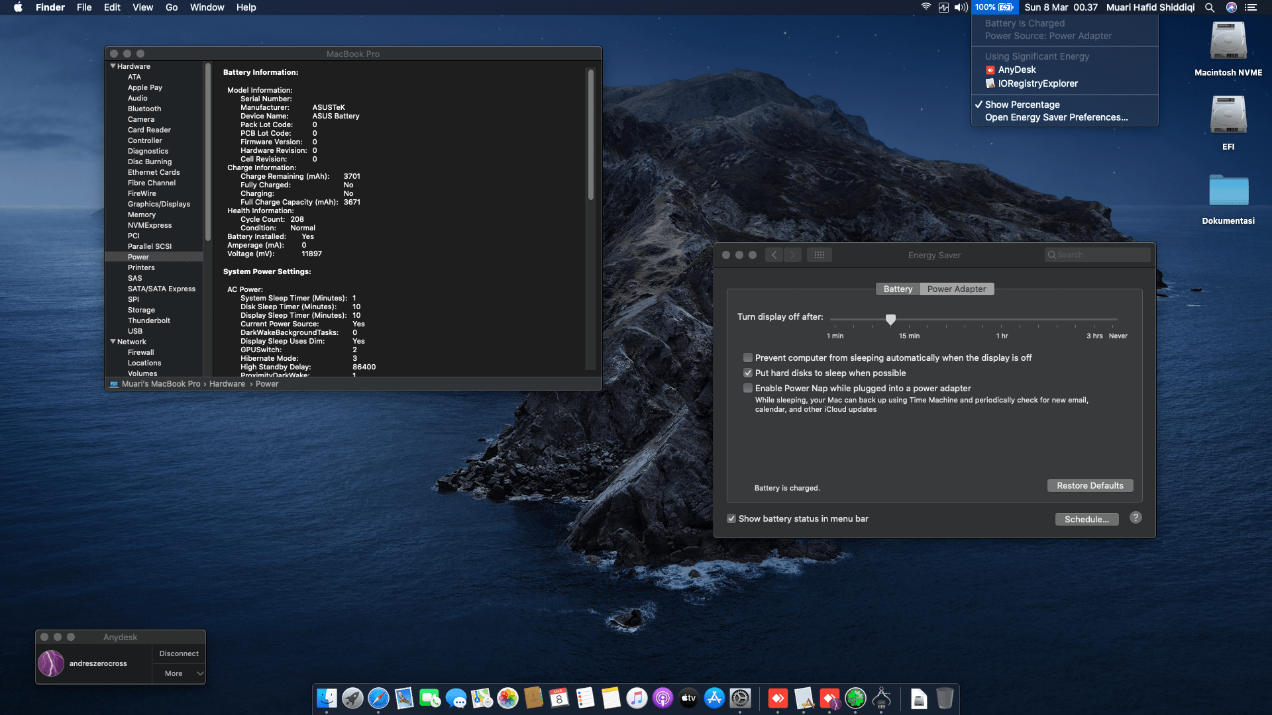Collapse the Hardware section in System Information
Viewport: 1272px width, 715px height.
(113, 66)
